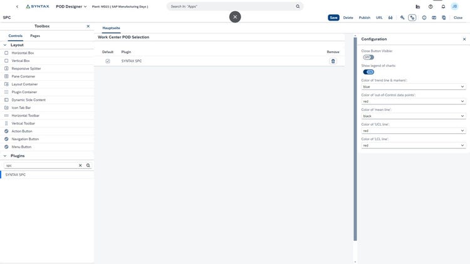Select the Layout Container control
The width and height of the screenshot is (470, 264).
point(47,84)
